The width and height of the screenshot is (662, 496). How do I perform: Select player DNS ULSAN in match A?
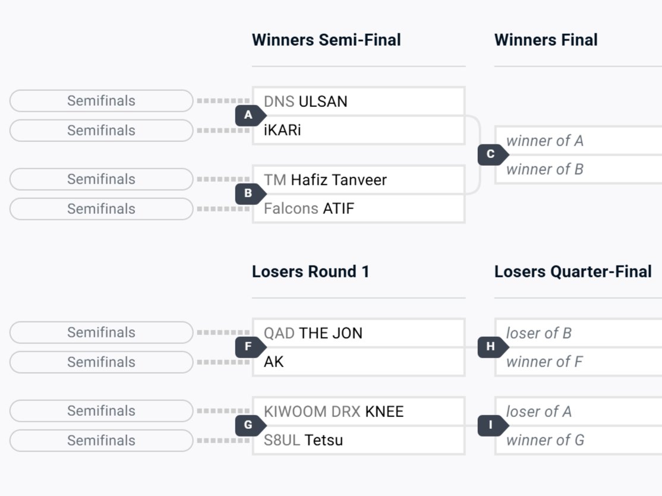pyautogui.click(x=358, y=102)
